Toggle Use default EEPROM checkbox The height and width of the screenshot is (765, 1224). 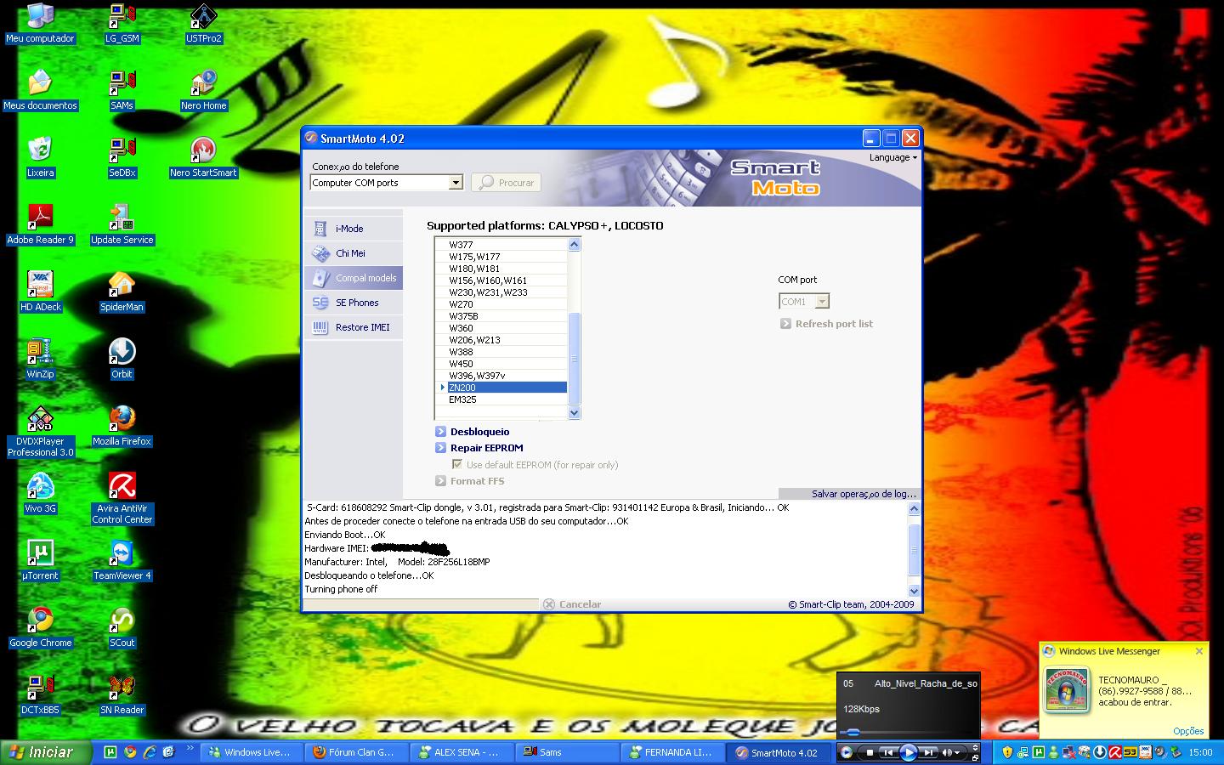click(x=457, y=465)
